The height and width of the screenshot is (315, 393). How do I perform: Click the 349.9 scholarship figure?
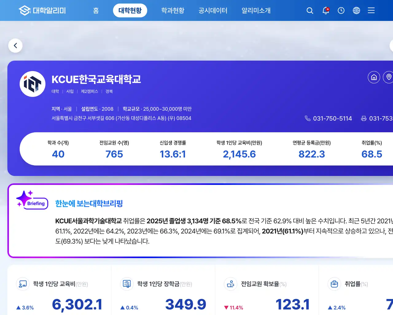(186, 305)
